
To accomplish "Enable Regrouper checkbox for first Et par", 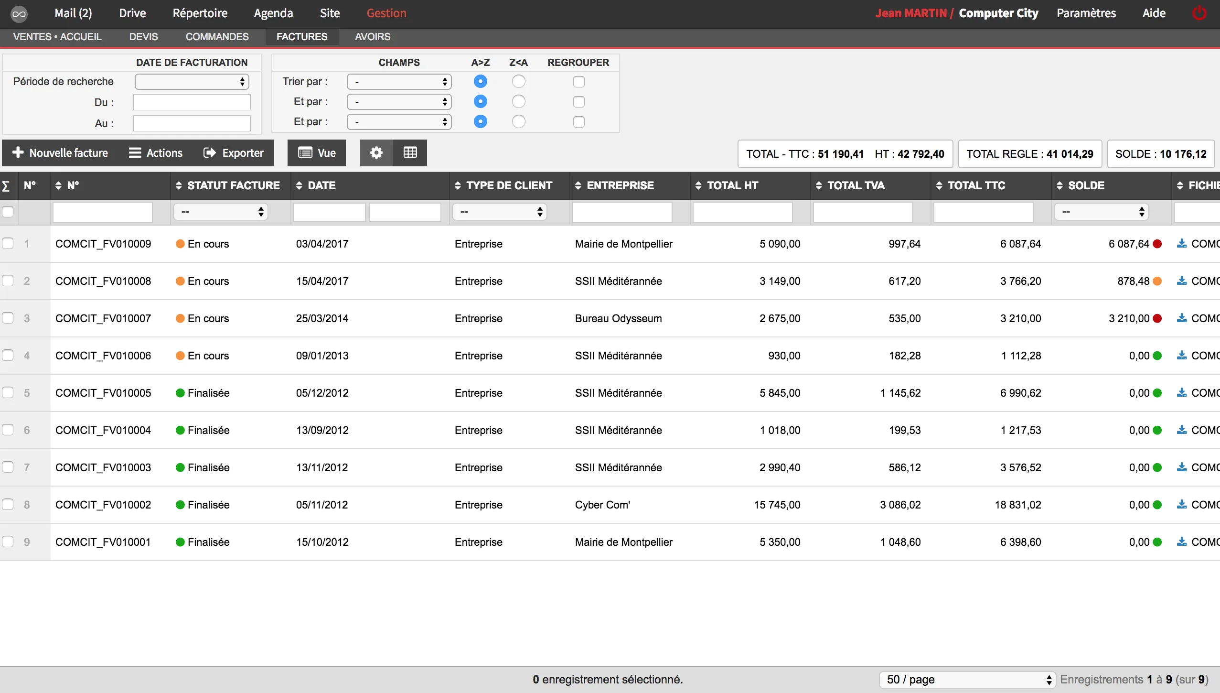I will pyautogui.click(x=578, y=102).
